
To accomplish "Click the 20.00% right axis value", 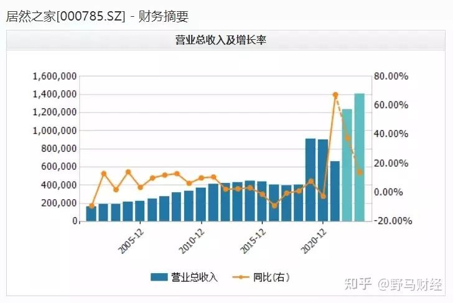I will [391, 163].
